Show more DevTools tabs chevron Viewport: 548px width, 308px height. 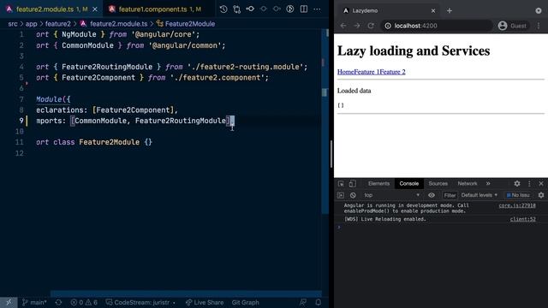pyautogui.click(x=488, y=183)
